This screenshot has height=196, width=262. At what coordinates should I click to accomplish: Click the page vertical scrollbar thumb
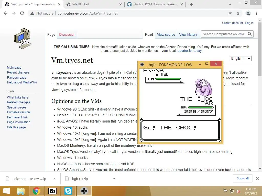click(260, 49)
